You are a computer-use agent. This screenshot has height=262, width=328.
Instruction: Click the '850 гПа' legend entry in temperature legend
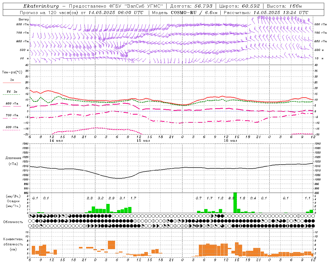click(x=12, y=105)
